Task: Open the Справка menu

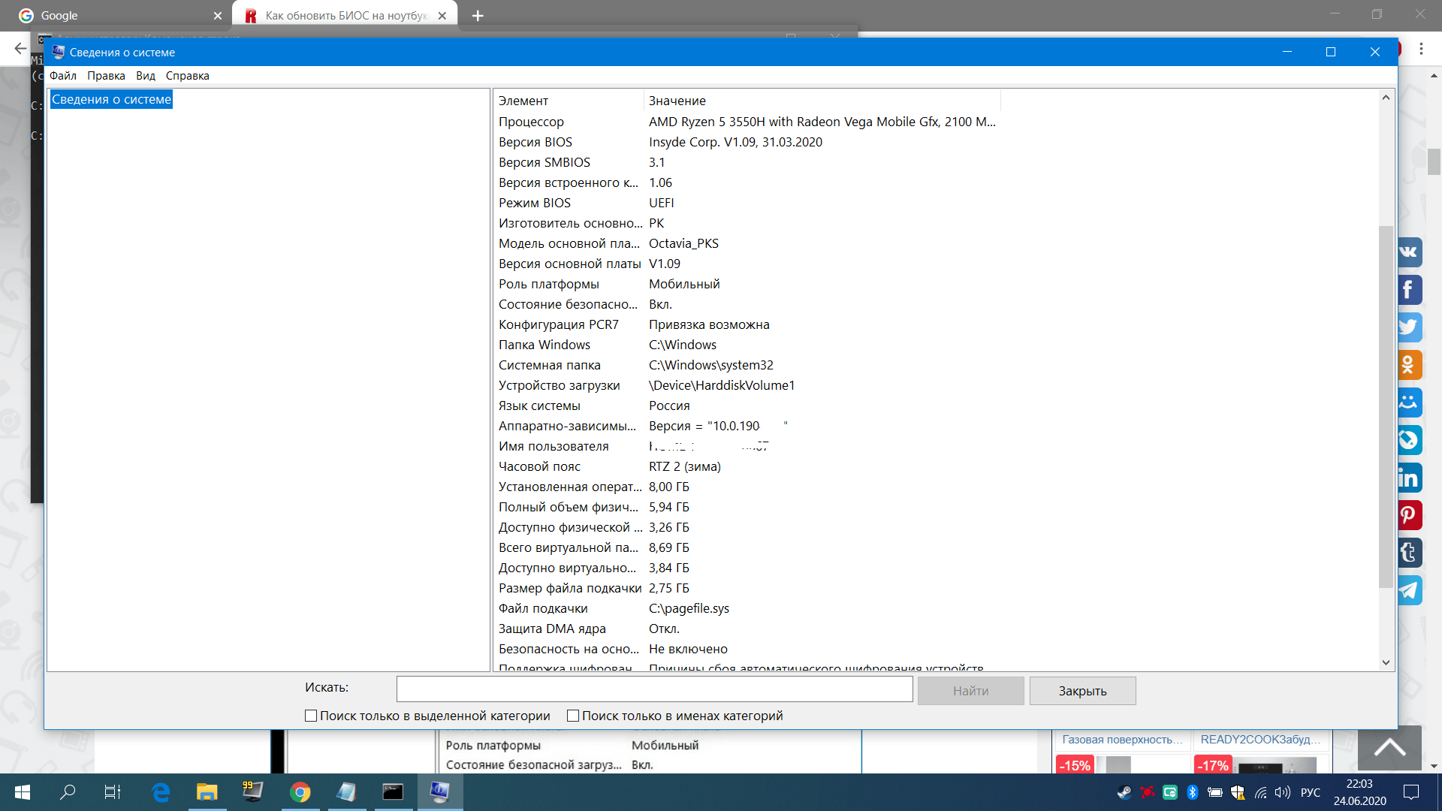Action: [187, 76]
